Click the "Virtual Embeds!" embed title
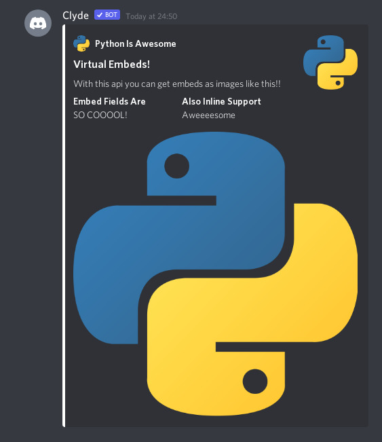 point(111,65)
